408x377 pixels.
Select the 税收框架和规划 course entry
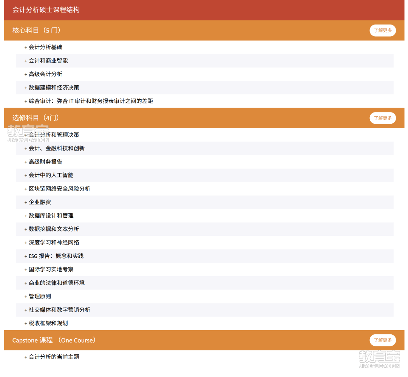(x=204, y=323)
